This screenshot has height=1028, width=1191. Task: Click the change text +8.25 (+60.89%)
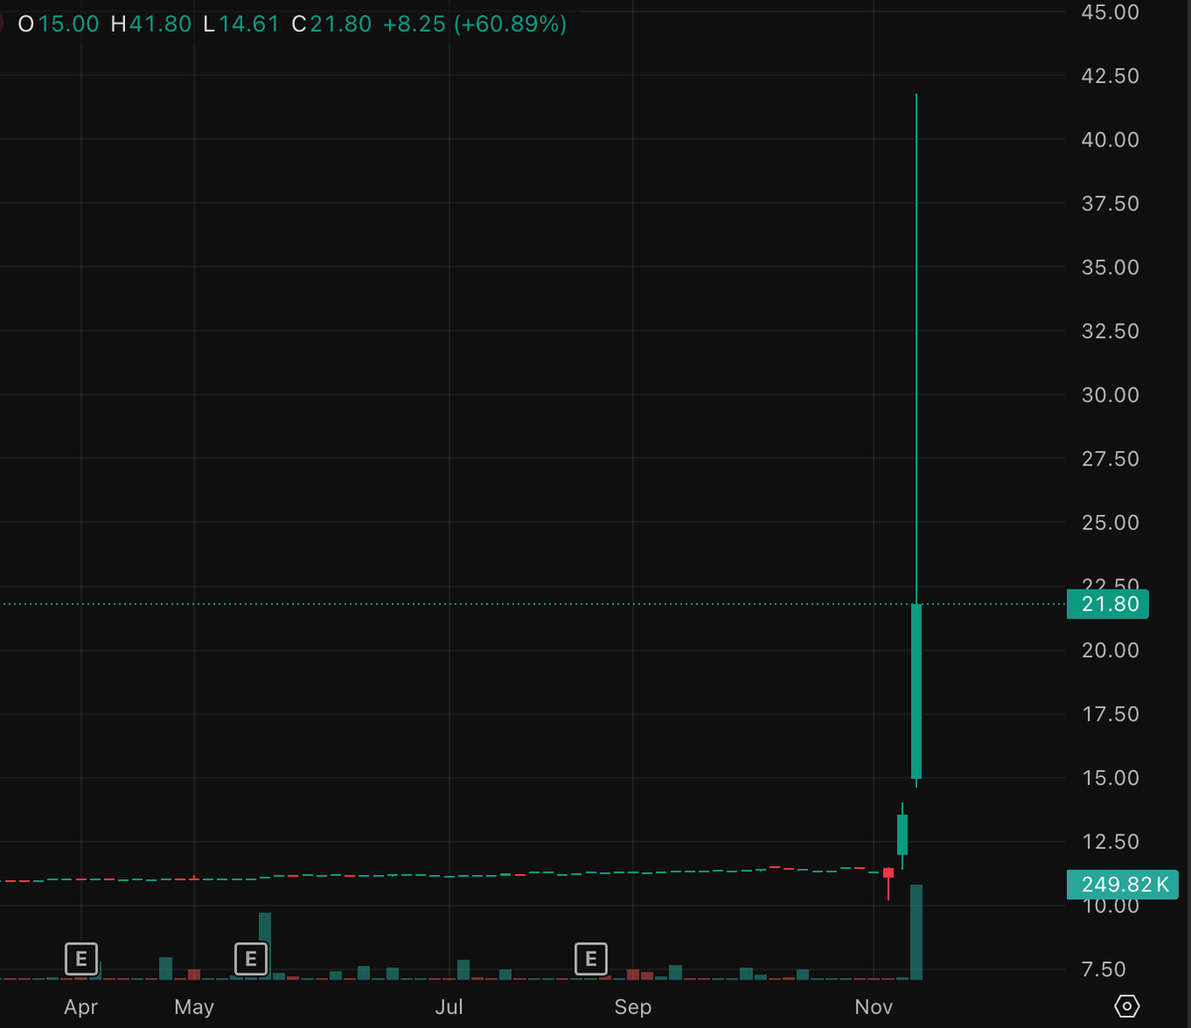pos(475,24)
